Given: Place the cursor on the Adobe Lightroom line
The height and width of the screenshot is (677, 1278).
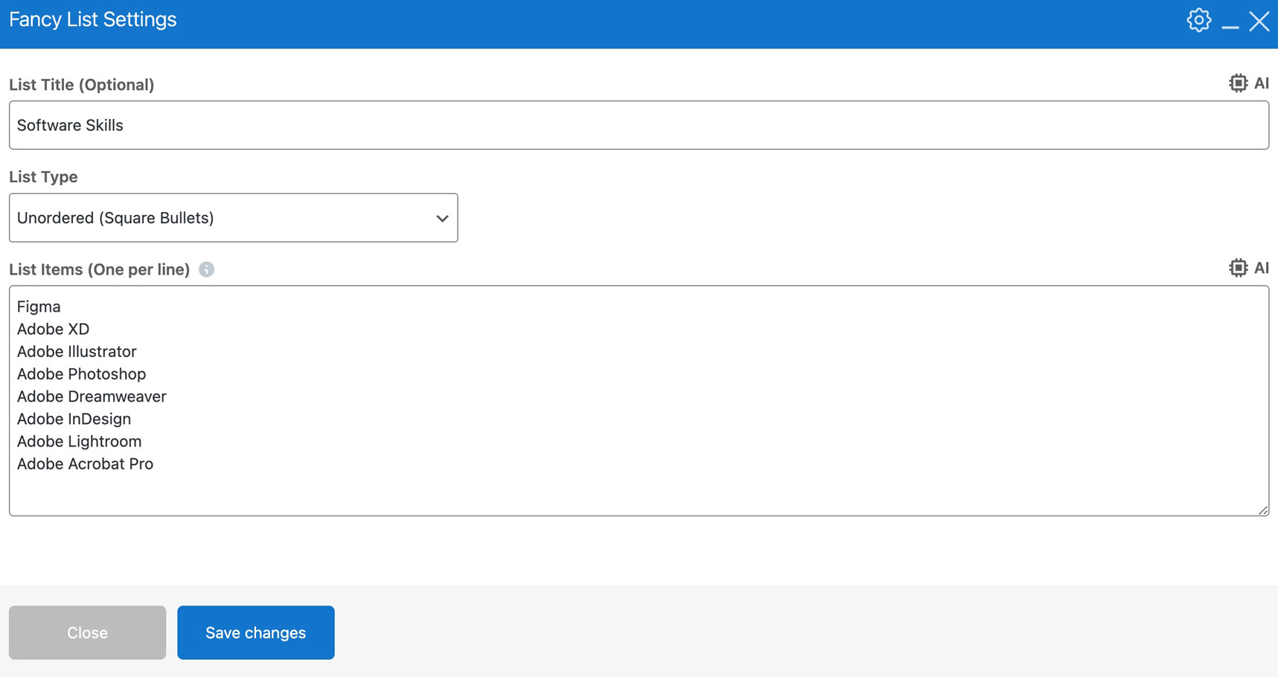Looking at the screenshot, I should tap(80, 441).
